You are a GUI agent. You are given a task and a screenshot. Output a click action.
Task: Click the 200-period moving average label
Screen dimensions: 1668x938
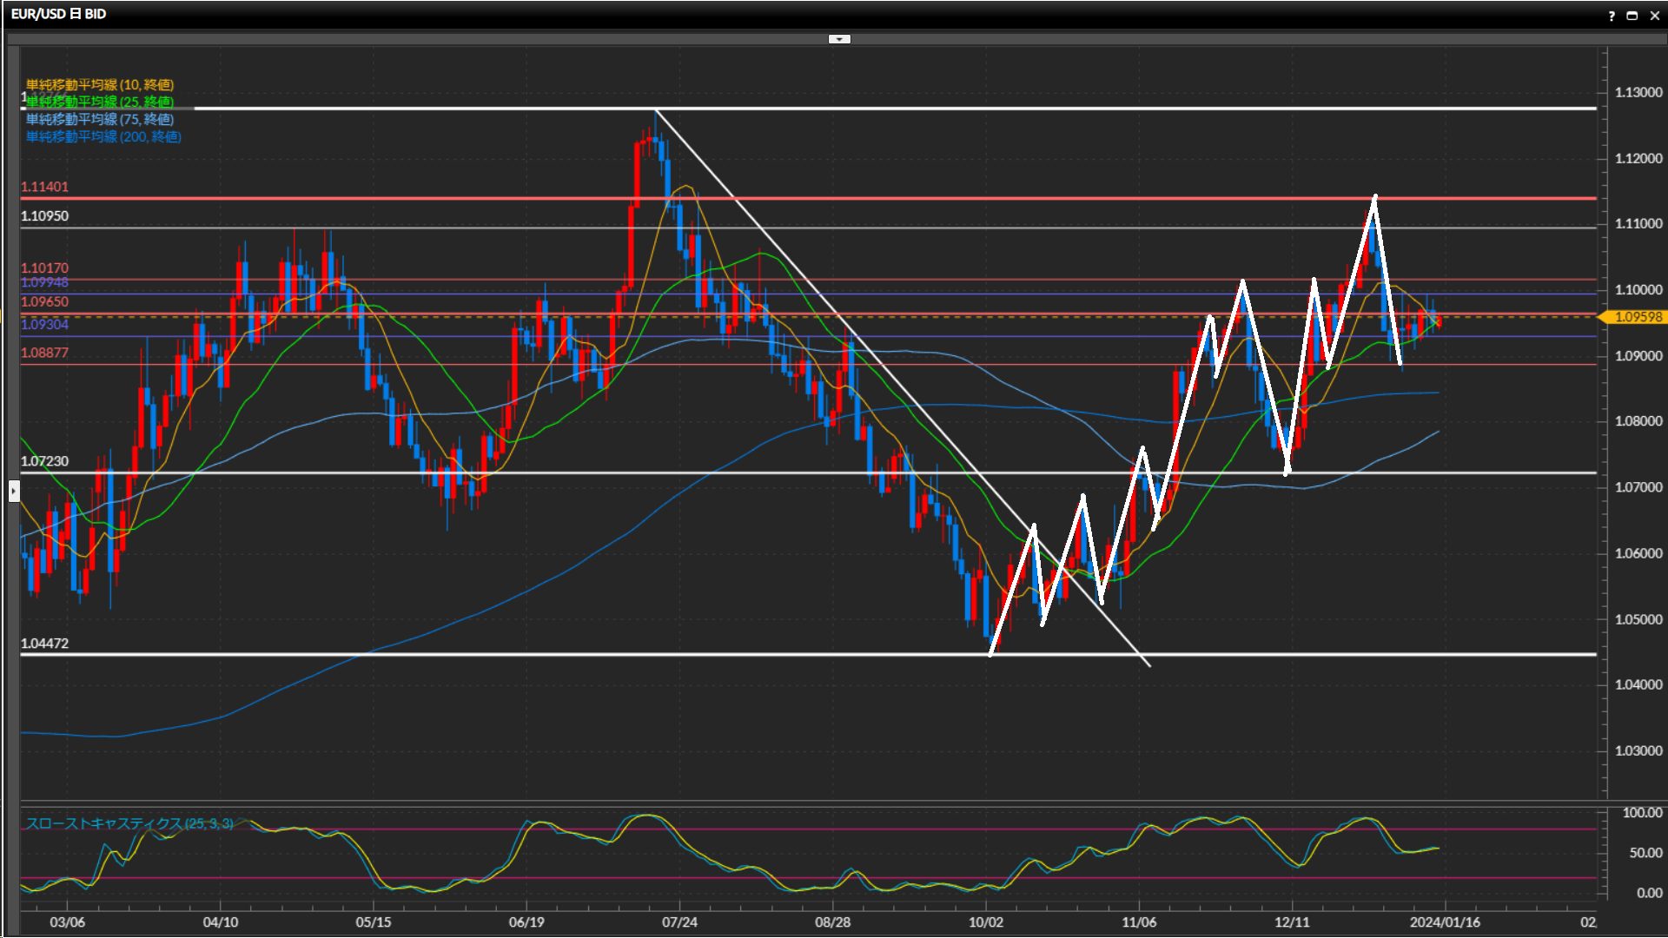pos(103,136)
